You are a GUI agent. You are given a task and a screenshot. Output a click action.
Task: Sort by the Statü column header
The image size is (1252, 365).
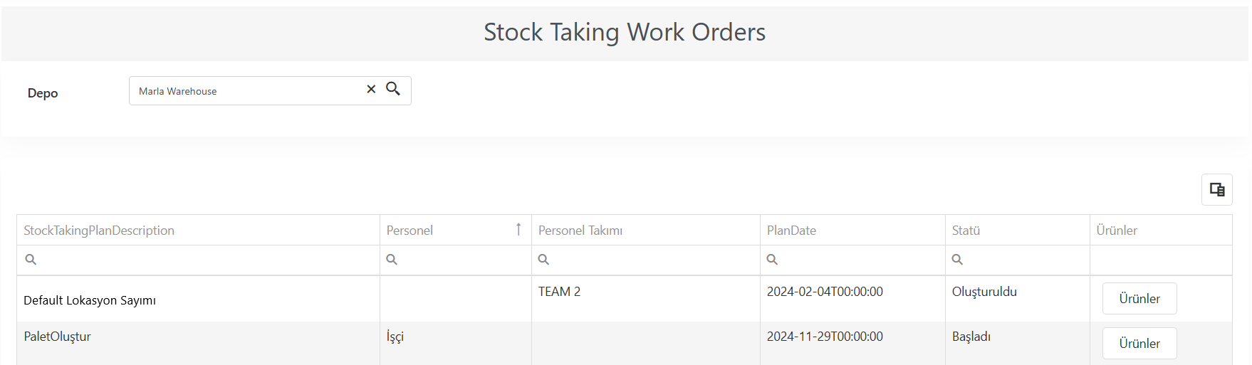pos(966,231)
